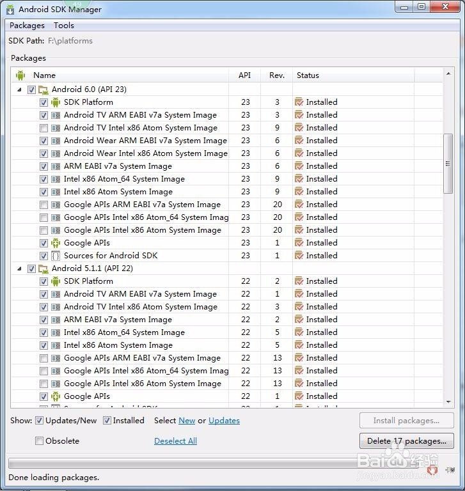This screenshot has width=465, height=491.
Task: Click the SDK Path F:\platforms text
Action: tap(70, 41)
